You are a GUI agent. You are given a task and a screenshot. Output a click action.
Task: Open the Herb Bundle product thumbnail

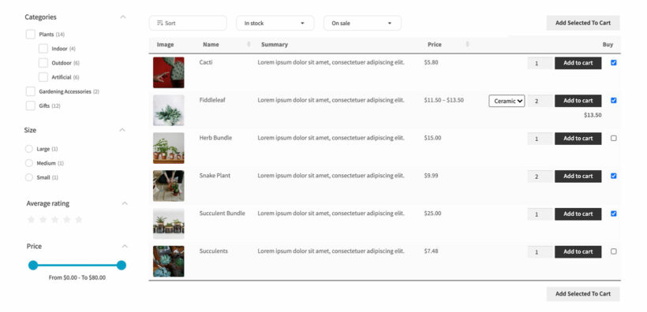point(169,148)
